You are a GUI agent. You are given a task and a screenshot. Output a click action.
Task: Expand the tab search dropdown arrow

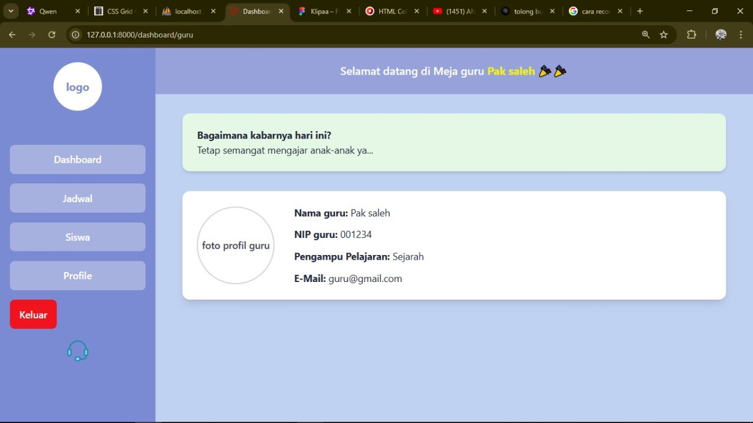tap(11, 11)
